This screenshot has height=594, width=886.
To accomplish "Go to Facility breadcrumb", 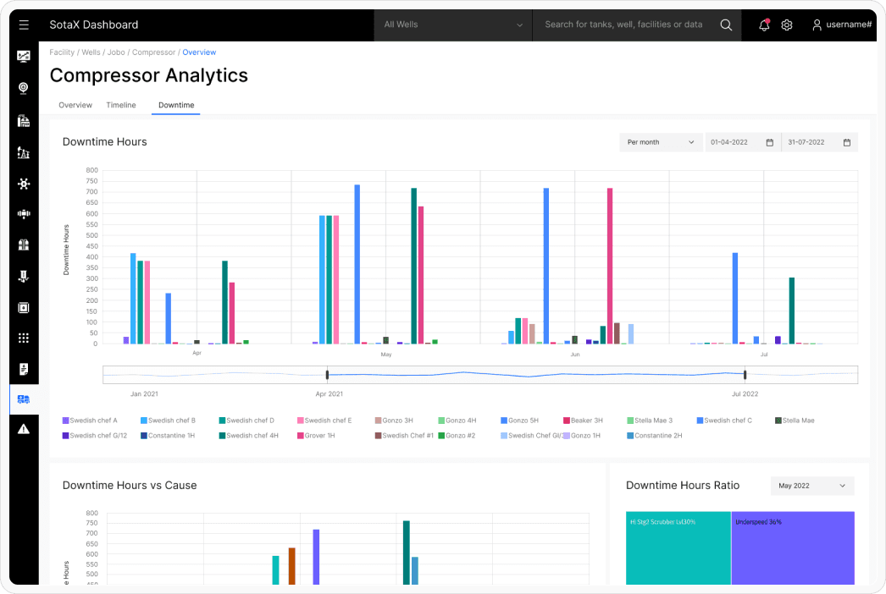I will (62, 52).
